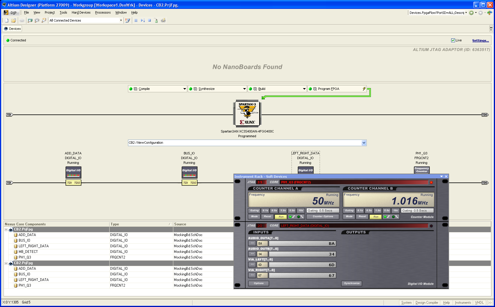Image resolution: width=495 pixels, height=307 pixels.
Task: Close the Instrument Rack panel
Action: tap(446, 177)
